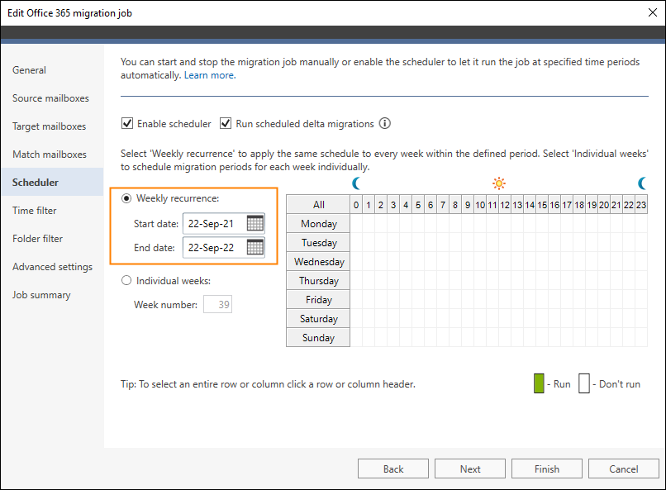Select the entire Saturday row header

318,318
